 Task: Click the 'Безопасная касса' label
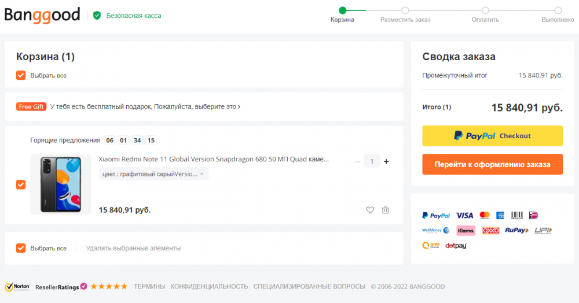[x=134, y=16]
